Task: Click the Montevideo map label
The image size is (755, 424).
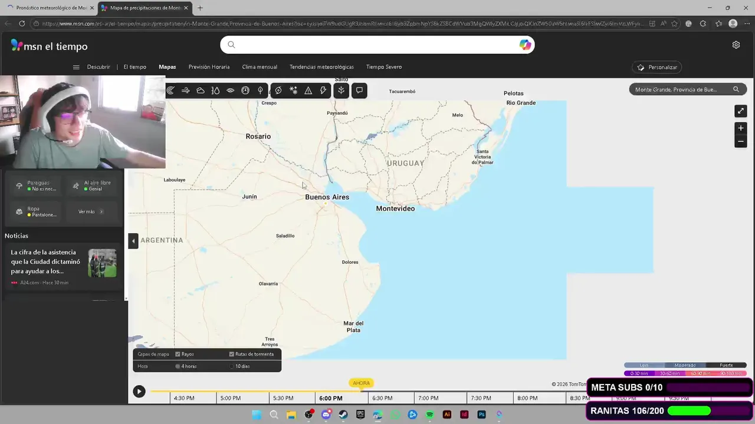Action: coord(395,208)
